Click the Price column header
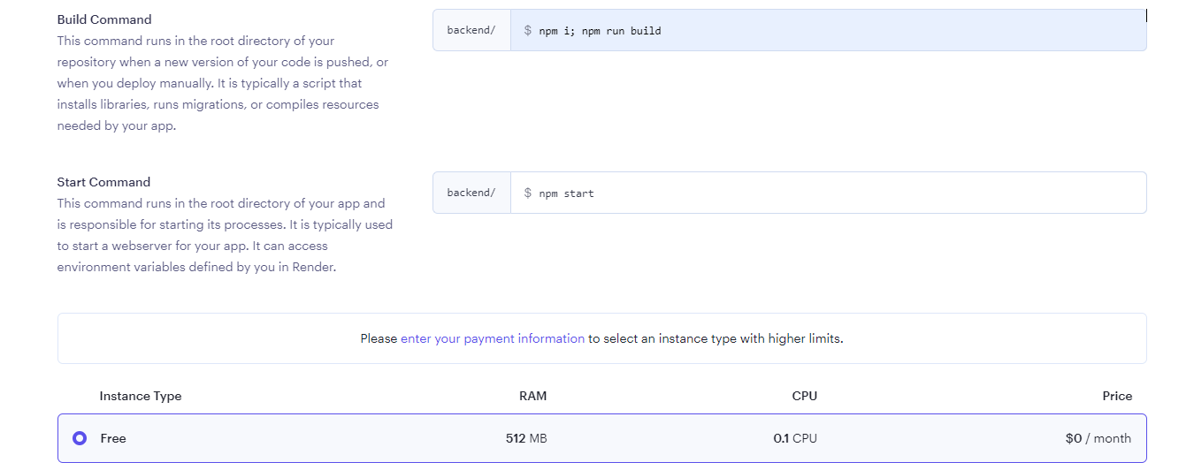The image size is (1194, 470). [1117, 396]
